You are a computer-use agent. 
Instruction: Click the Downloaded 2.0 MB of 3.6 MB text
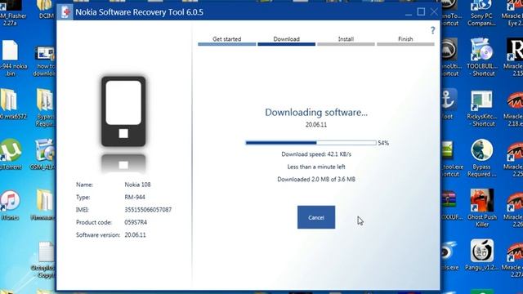pos(316,180)
